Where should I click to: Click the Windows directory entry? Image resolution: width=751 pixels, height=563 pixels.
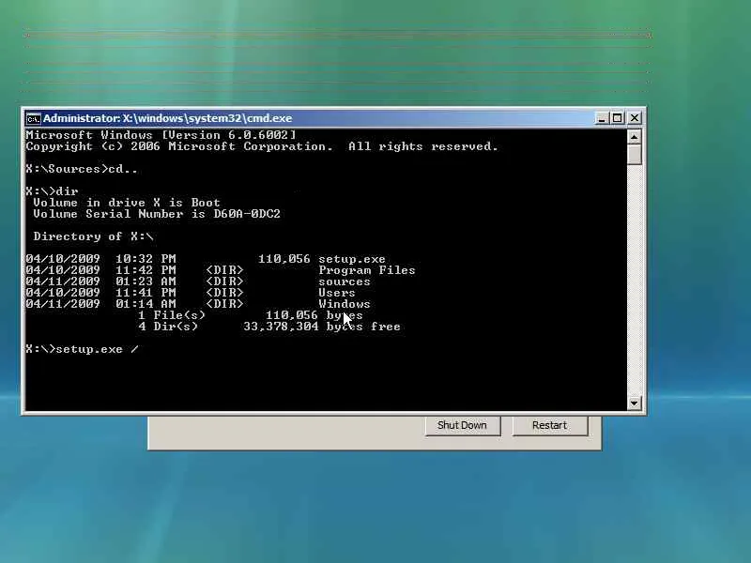(x=345, y=304)
